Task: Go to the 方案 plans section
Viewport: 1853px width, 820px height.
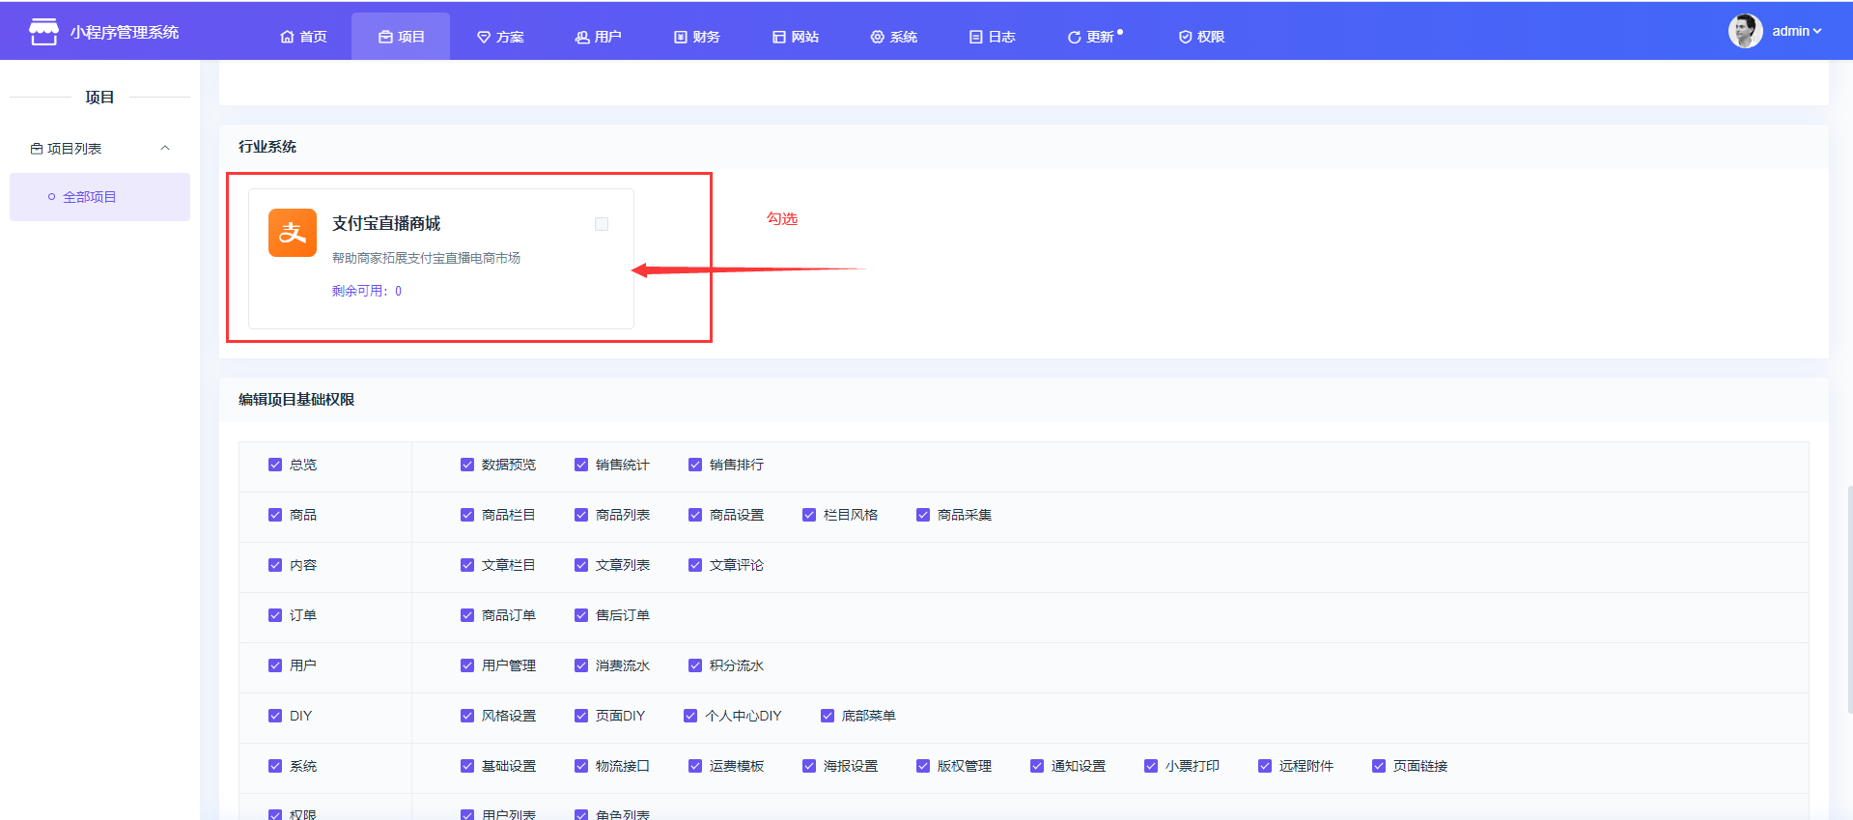Action: click(500, 37)
